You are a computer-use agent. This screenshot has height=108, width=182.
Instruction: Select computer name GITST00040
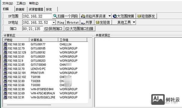[x=38, y=65]
